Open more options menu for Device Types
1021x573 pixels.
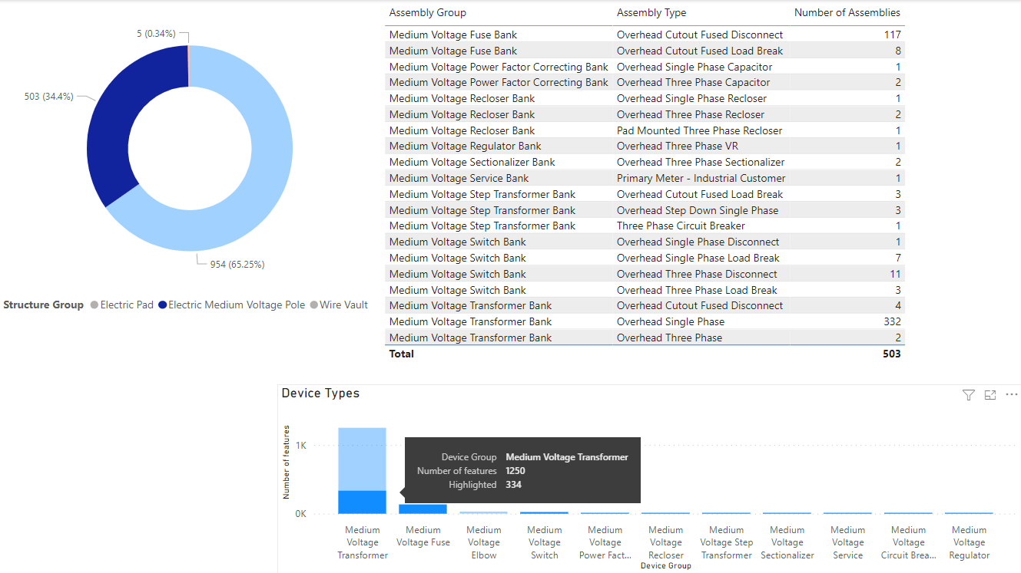[x=1011, y=394]
